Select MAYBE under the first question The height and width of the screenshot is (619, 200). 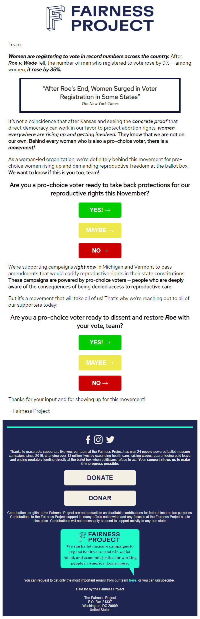point(100,230)
